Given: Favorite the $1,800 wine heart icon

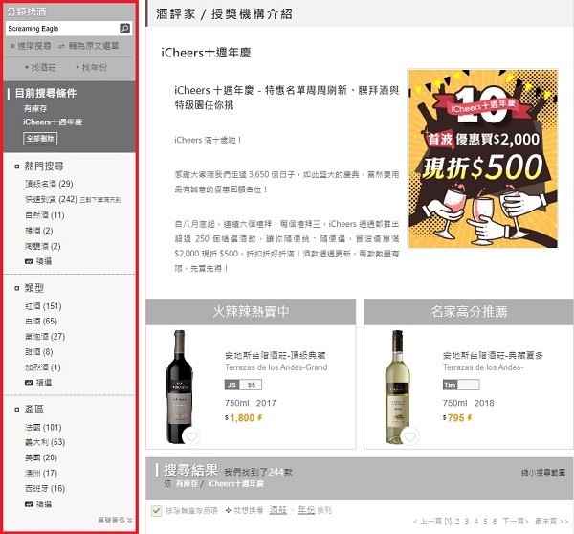Looking at the screenshot, I should (x=191, y=436).
